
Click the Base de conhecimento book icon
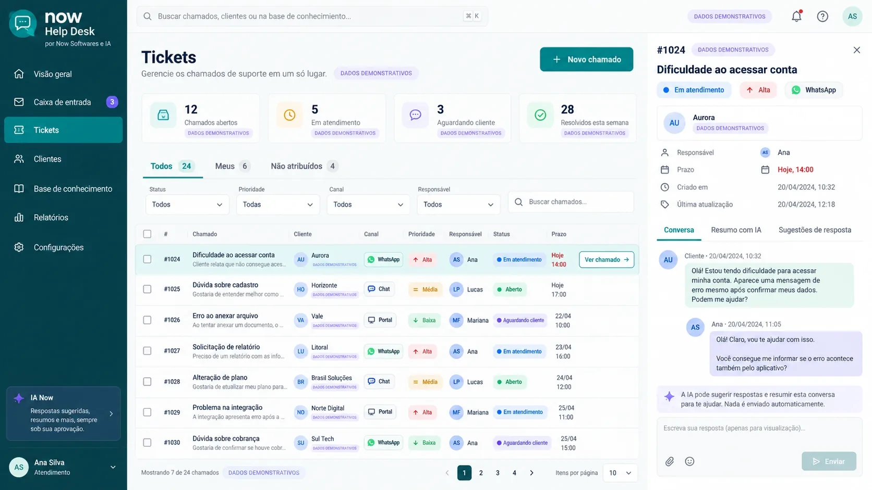coord(19,189)
